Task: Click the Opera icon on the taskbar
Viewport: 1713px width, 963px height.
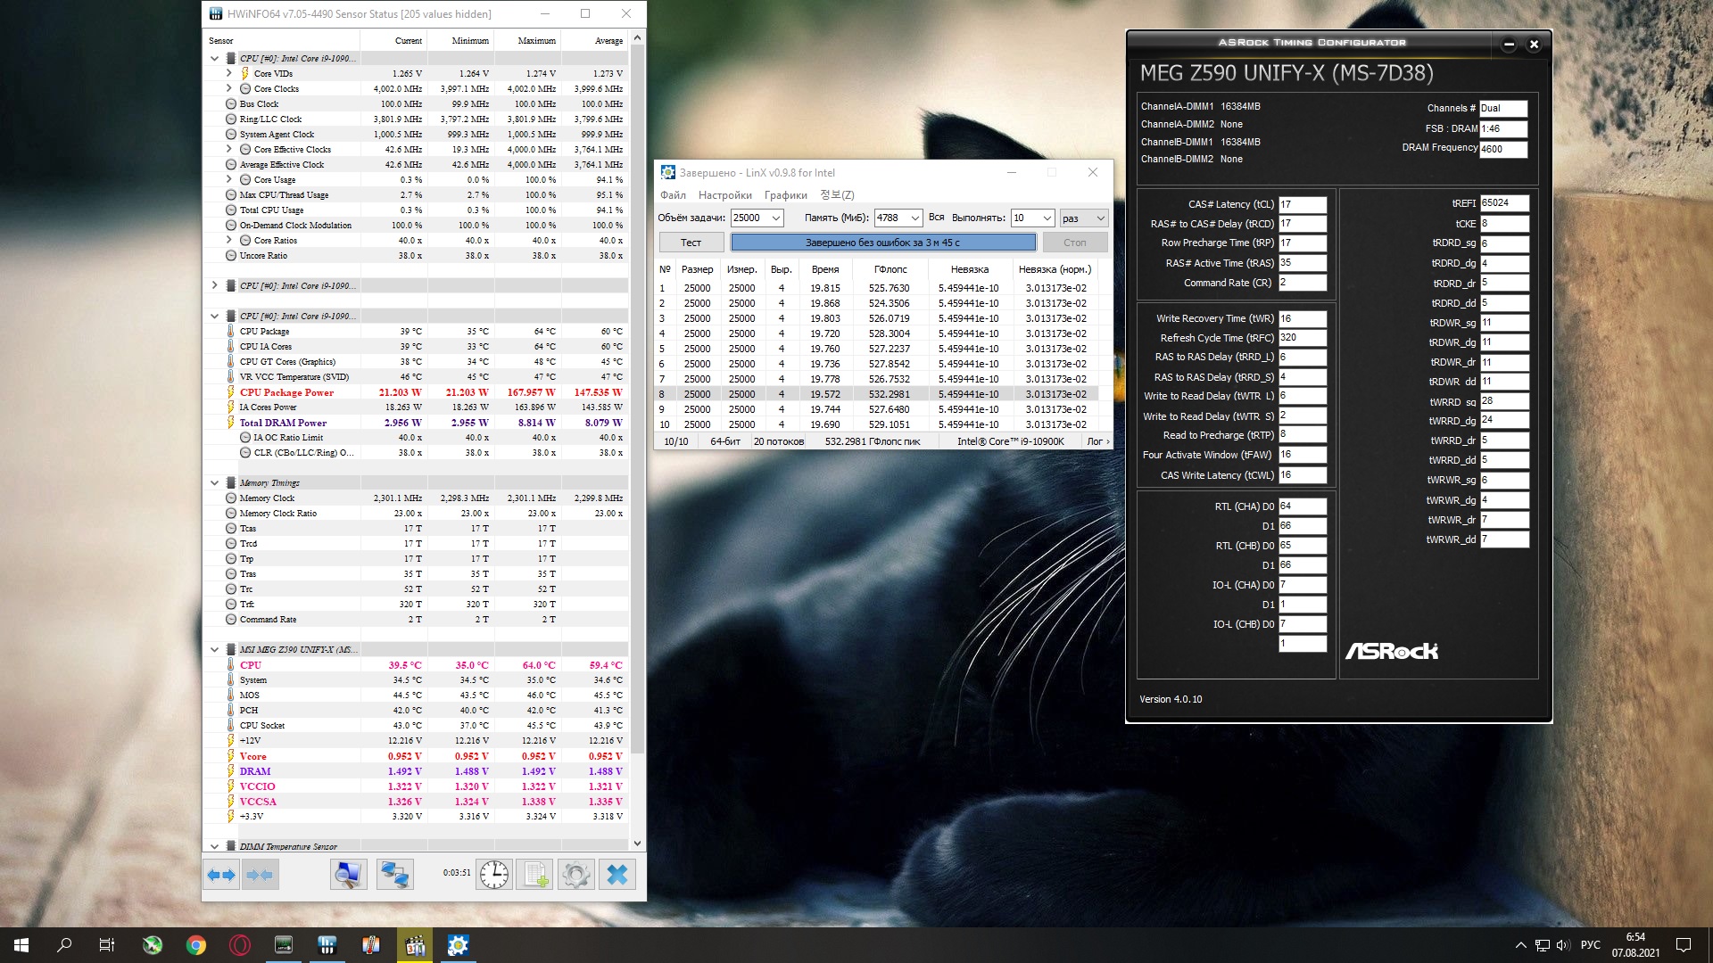Action: tap(240, 945)
